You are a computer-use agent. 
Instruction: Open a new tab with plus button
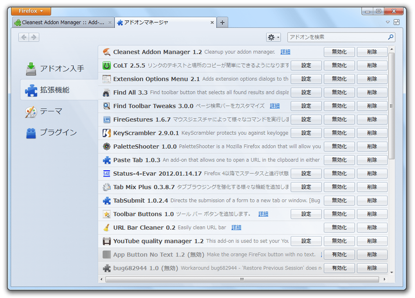[x=222, y=22]
